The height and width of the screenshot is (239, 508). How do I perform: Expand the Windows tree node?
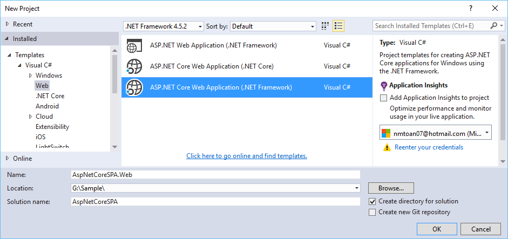[30, 76]
